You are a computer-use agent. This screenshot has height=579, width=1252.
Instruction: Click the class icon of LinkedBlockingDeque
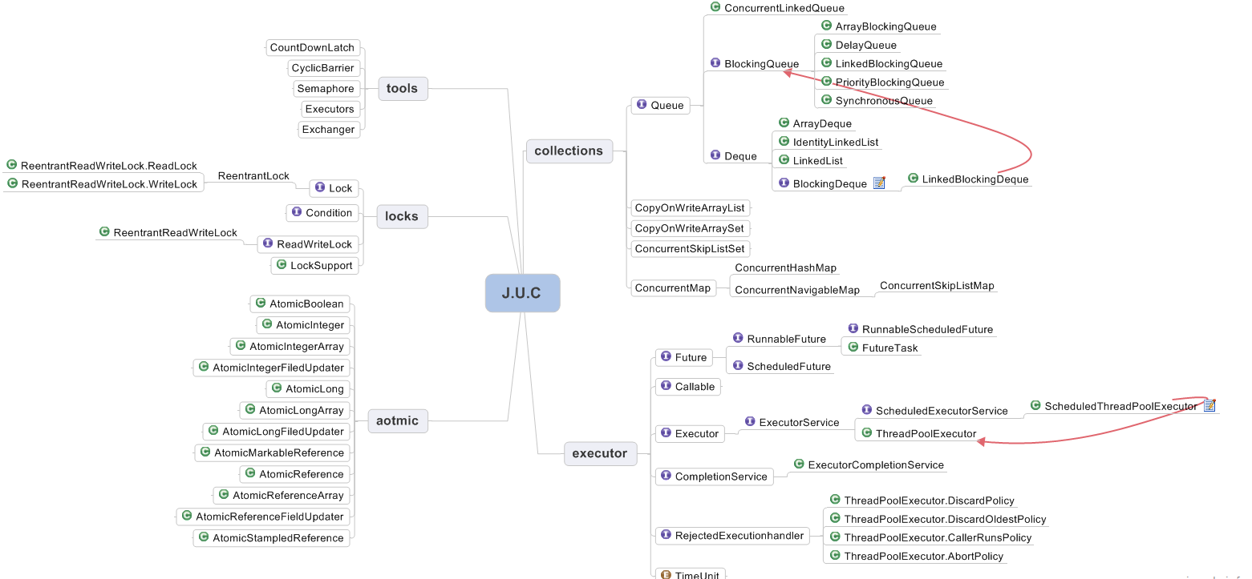click(x=914, y=179)
